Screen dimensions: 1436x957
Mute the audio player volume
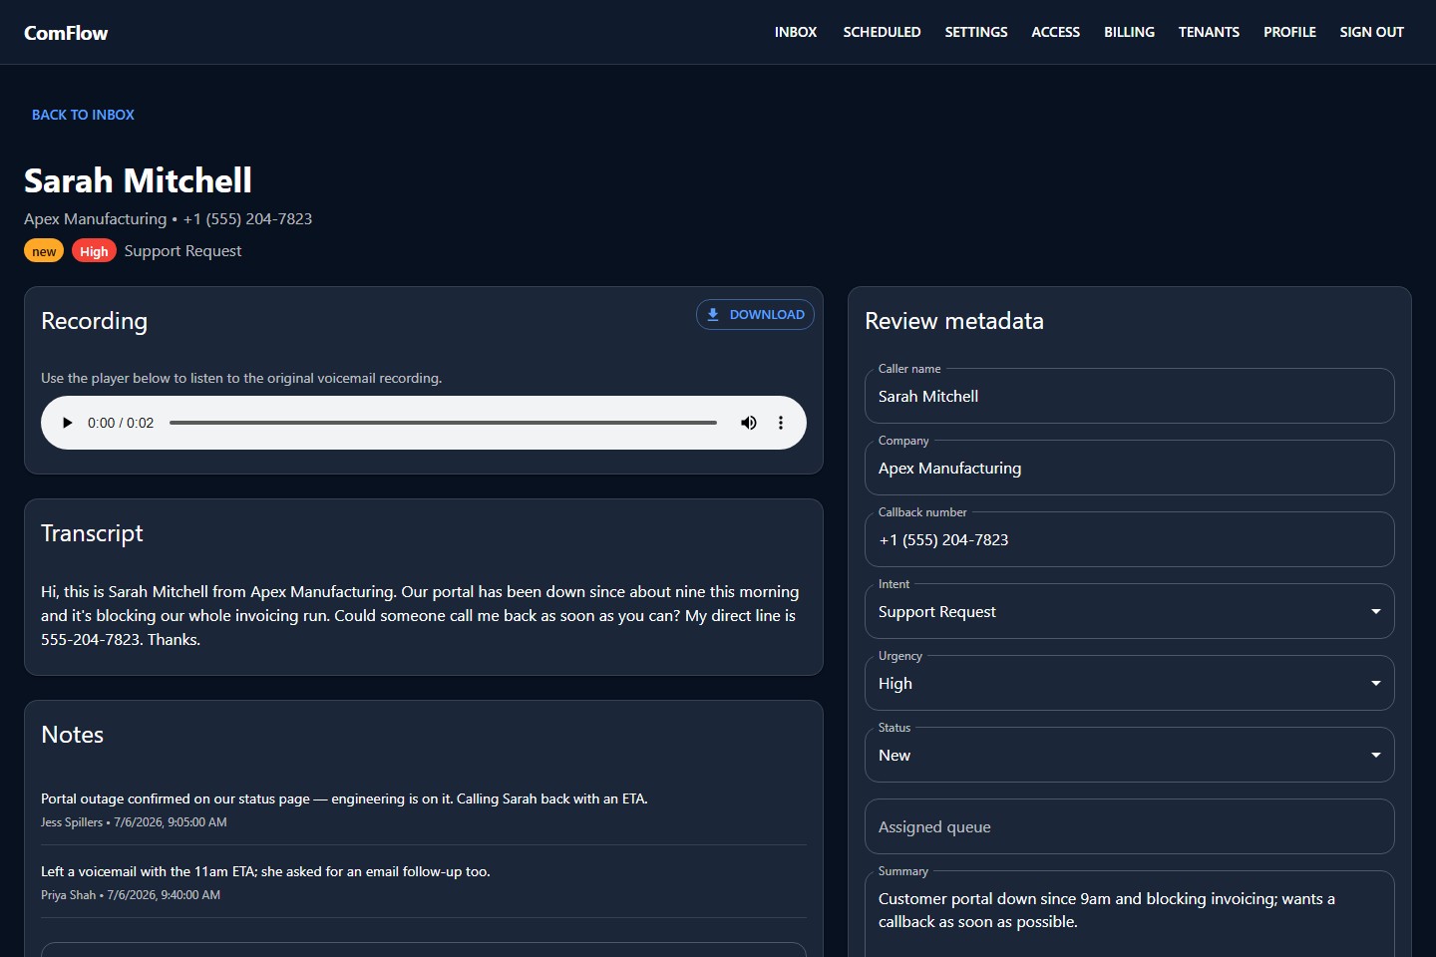(749, 423)
